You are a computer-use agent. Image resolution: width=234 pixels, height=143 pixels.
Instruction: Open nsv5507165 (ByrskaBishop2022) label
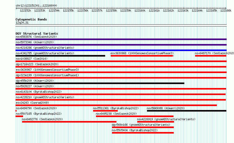[39, 114]
